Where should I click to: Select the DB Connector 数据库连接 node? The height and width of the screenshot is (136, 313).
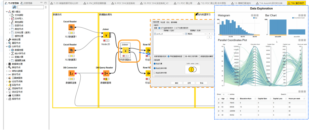72,73
